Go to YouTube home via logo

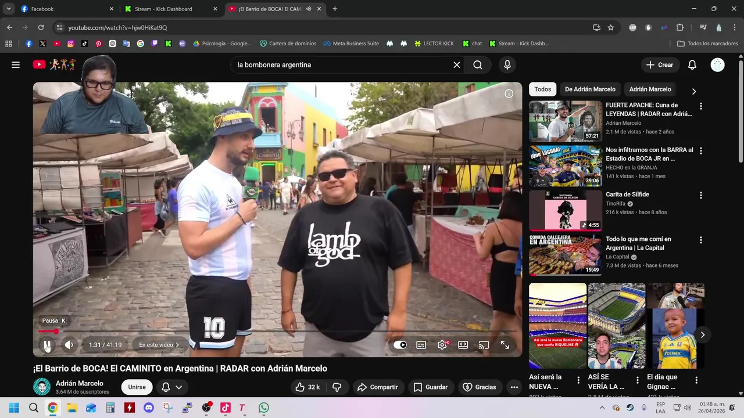click(x=54, y=65)
